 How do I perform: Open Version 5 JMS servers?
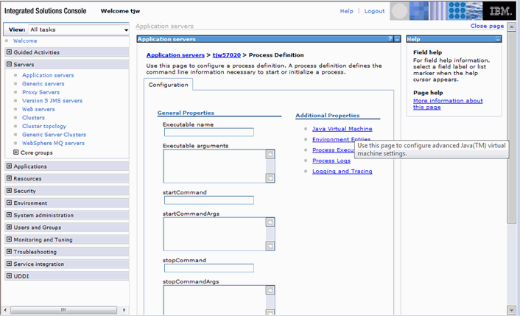click(x=52, y=101)
